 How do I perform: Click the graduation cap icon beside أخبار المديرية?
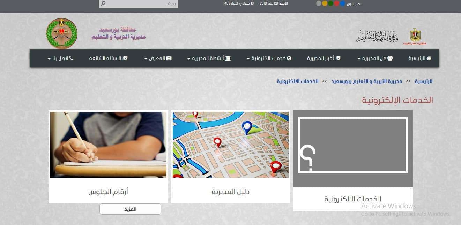coord(338,58)
